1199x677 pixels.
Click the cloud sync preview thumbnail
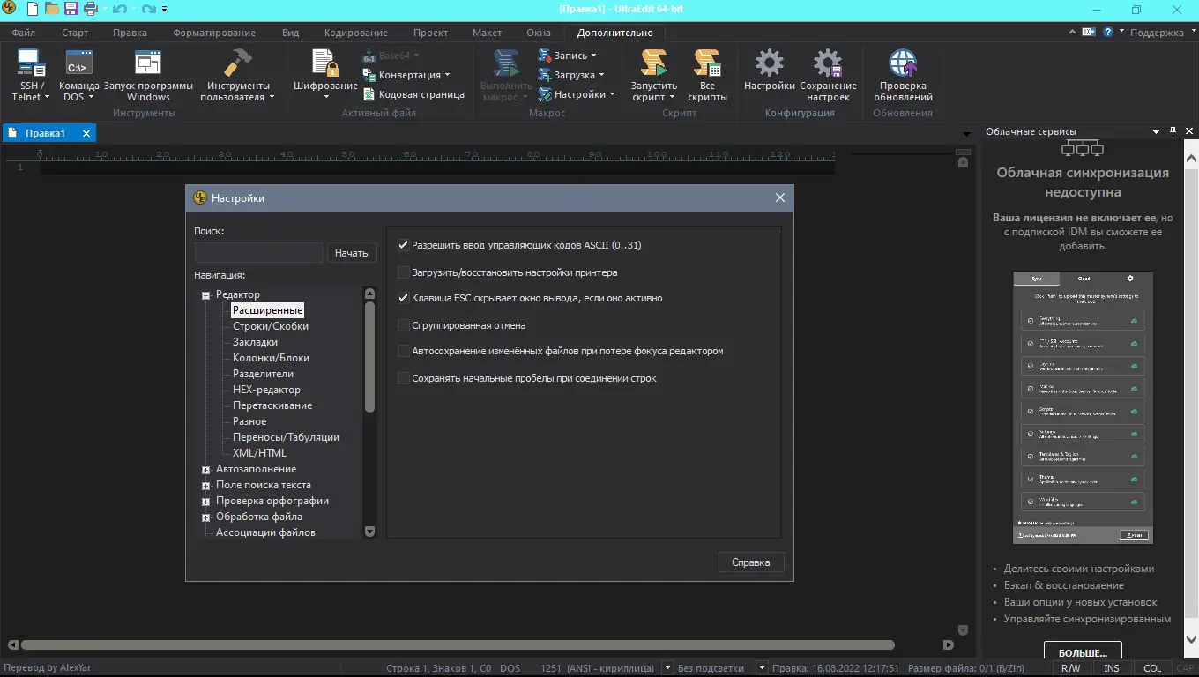click(x=1083, y=407)
